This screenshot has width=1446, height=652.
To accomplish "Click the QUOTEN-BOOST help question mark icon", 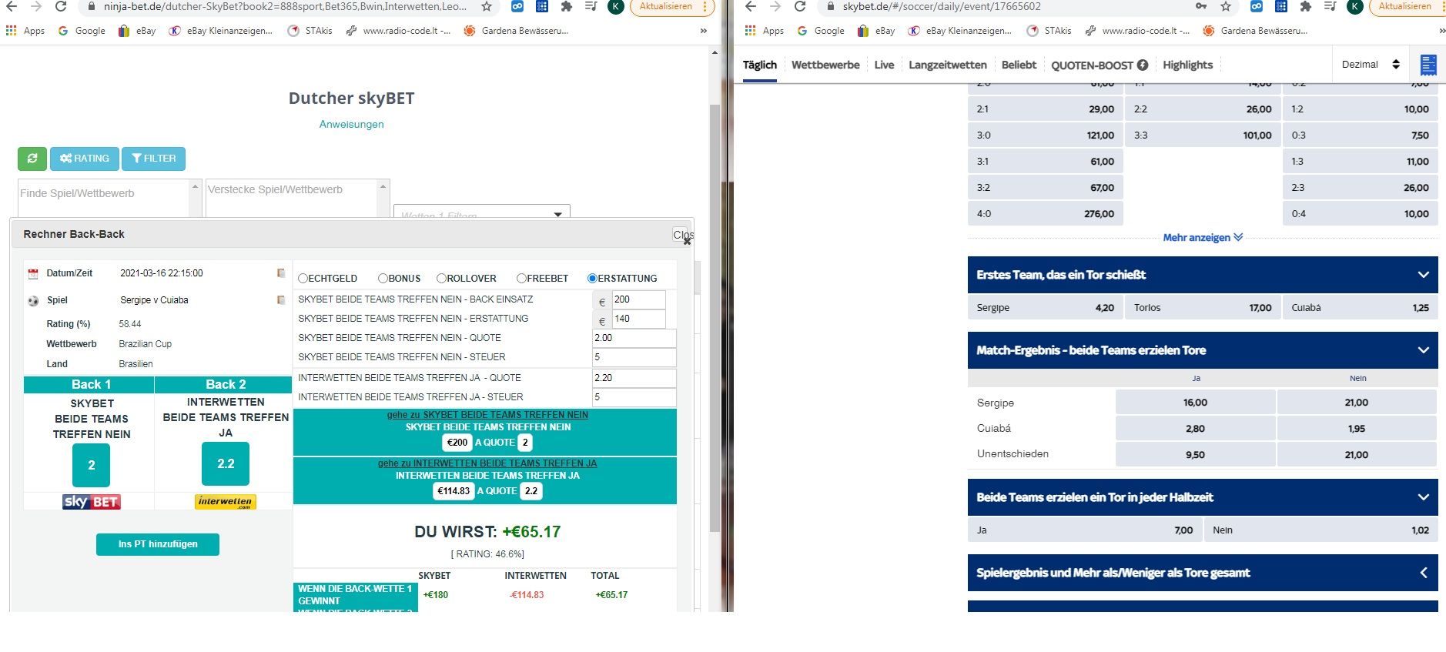I will [x=1143, y=65].
